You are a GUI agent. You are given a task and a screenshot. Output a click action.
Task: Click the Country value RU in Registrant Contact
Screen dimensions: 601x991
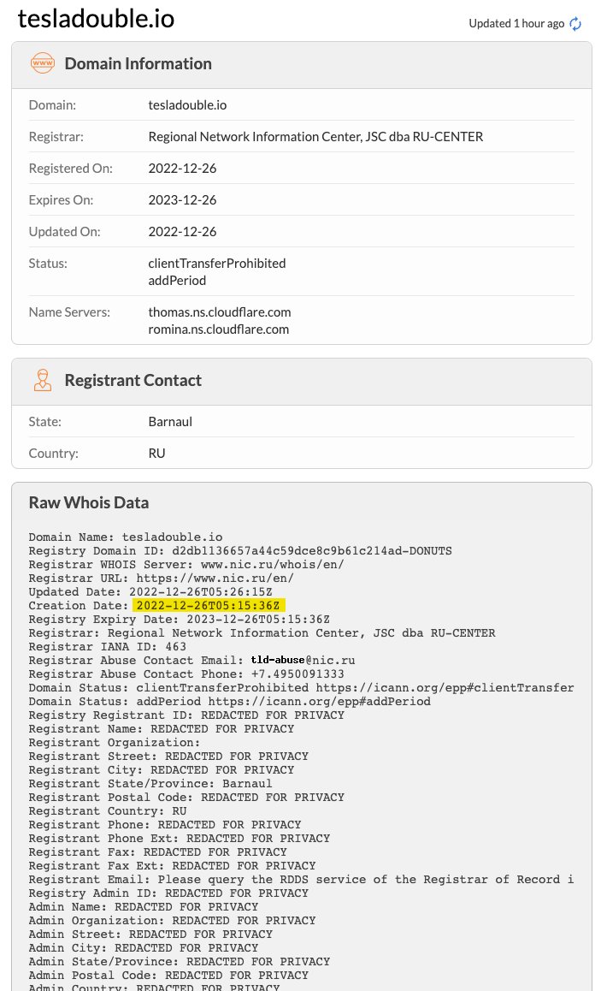(x=156, y=454)
